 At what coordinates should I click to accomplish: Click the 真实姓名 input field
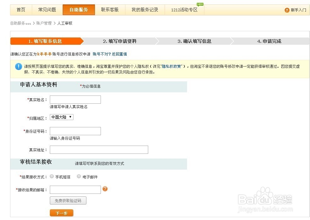(x=75, y=100)
